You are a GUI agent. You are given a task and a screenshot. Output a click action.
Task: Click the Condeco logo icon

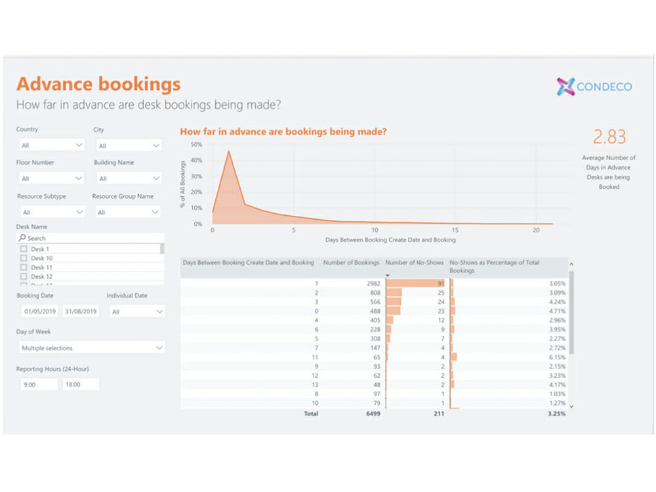coord(565,87)
